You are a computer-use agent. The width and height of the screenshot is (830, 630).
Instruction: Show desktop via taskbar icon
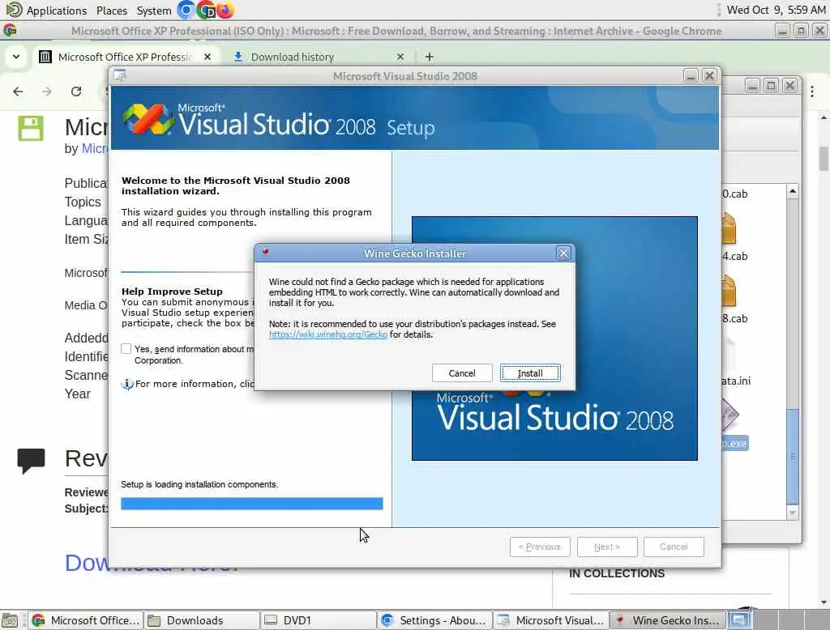10,620
